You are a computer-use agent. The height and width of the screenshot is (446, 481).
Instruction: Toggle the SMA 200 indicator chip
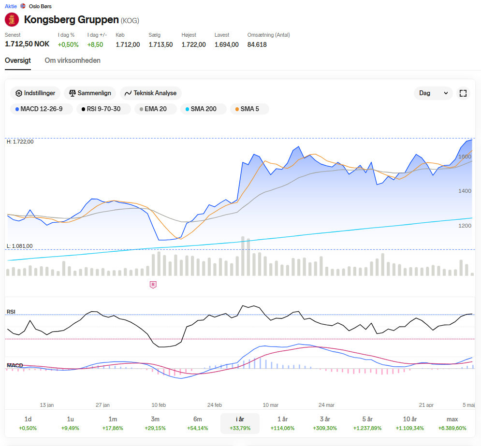tap(204, 109)
